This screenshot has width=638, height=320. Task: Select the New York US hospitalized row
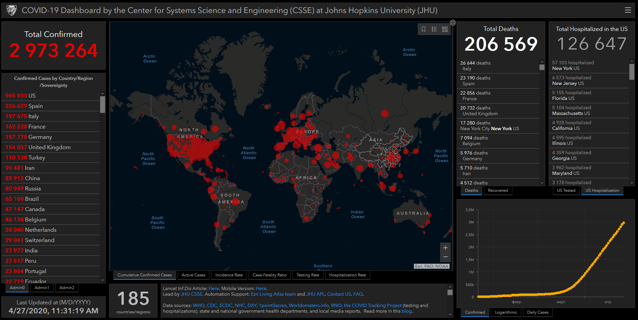click(x=589, y=66)
